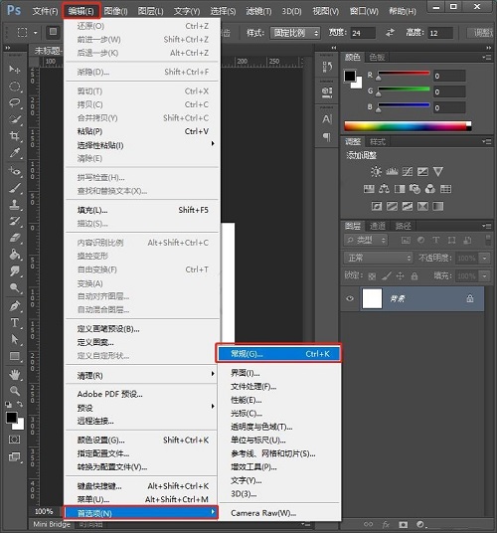Open the blend mode 正常 dropdown
This screenshot has width=497, height=533.
pos(378,258)
